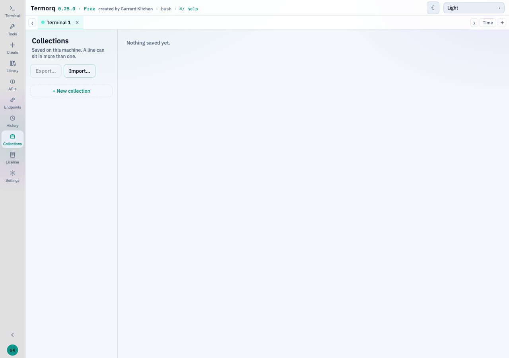This screenshot has height=358, width=509.
Task: Click 'created by Garrard Kitchen' text
Action: tap(126, 9)
